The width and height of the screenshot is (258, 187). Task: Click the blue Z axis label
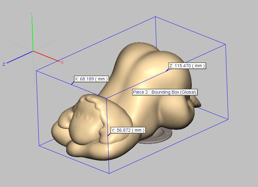click(4, 64)
